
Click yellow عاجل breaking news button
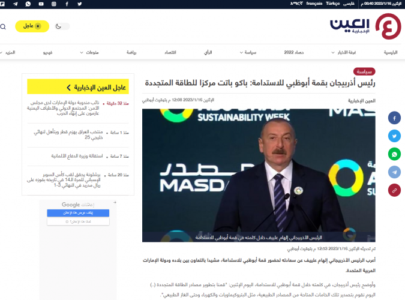click(x=32, y=26)
